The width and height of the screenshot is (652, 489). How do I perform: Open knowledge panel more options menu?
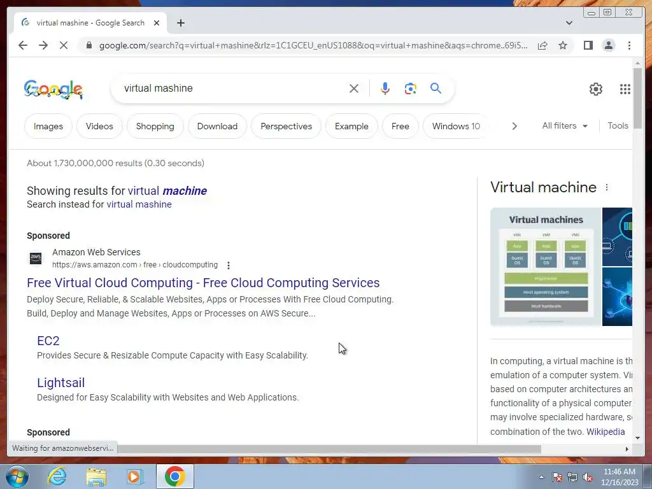tap(607, 188)
